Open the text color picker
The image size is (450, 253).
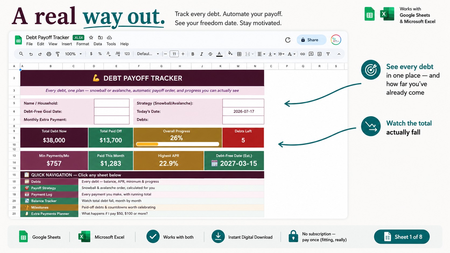(219, 54)
